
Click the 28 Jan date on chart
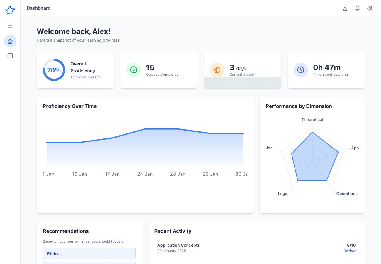[x=178, y=174]
